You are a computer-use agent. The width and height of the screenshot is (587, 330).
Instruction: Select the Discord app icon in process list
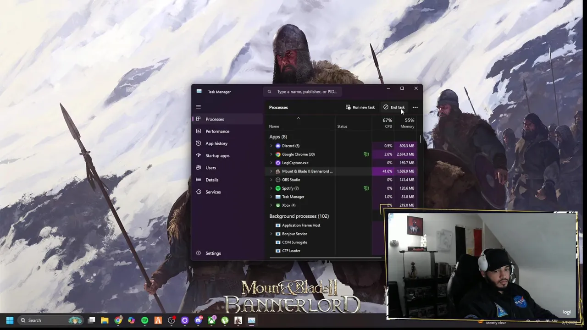click(278, 146)
